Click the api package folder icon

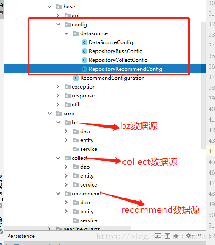click(x=68, y=15)
